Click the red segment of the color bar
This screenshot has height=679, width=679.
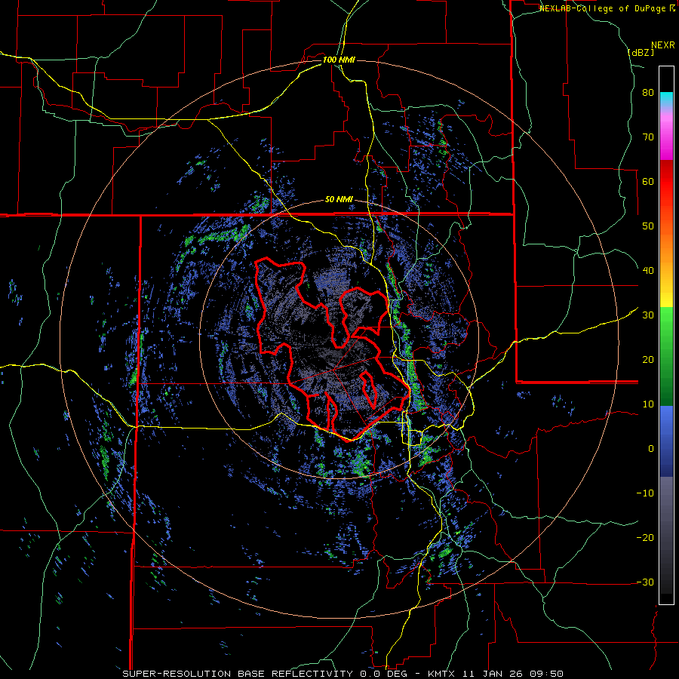click(666, 182)
